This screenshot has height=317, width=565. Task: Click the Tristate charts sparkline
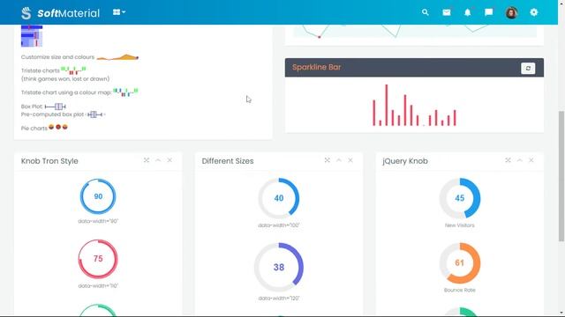pyautogui.click(x=73, y=70)
